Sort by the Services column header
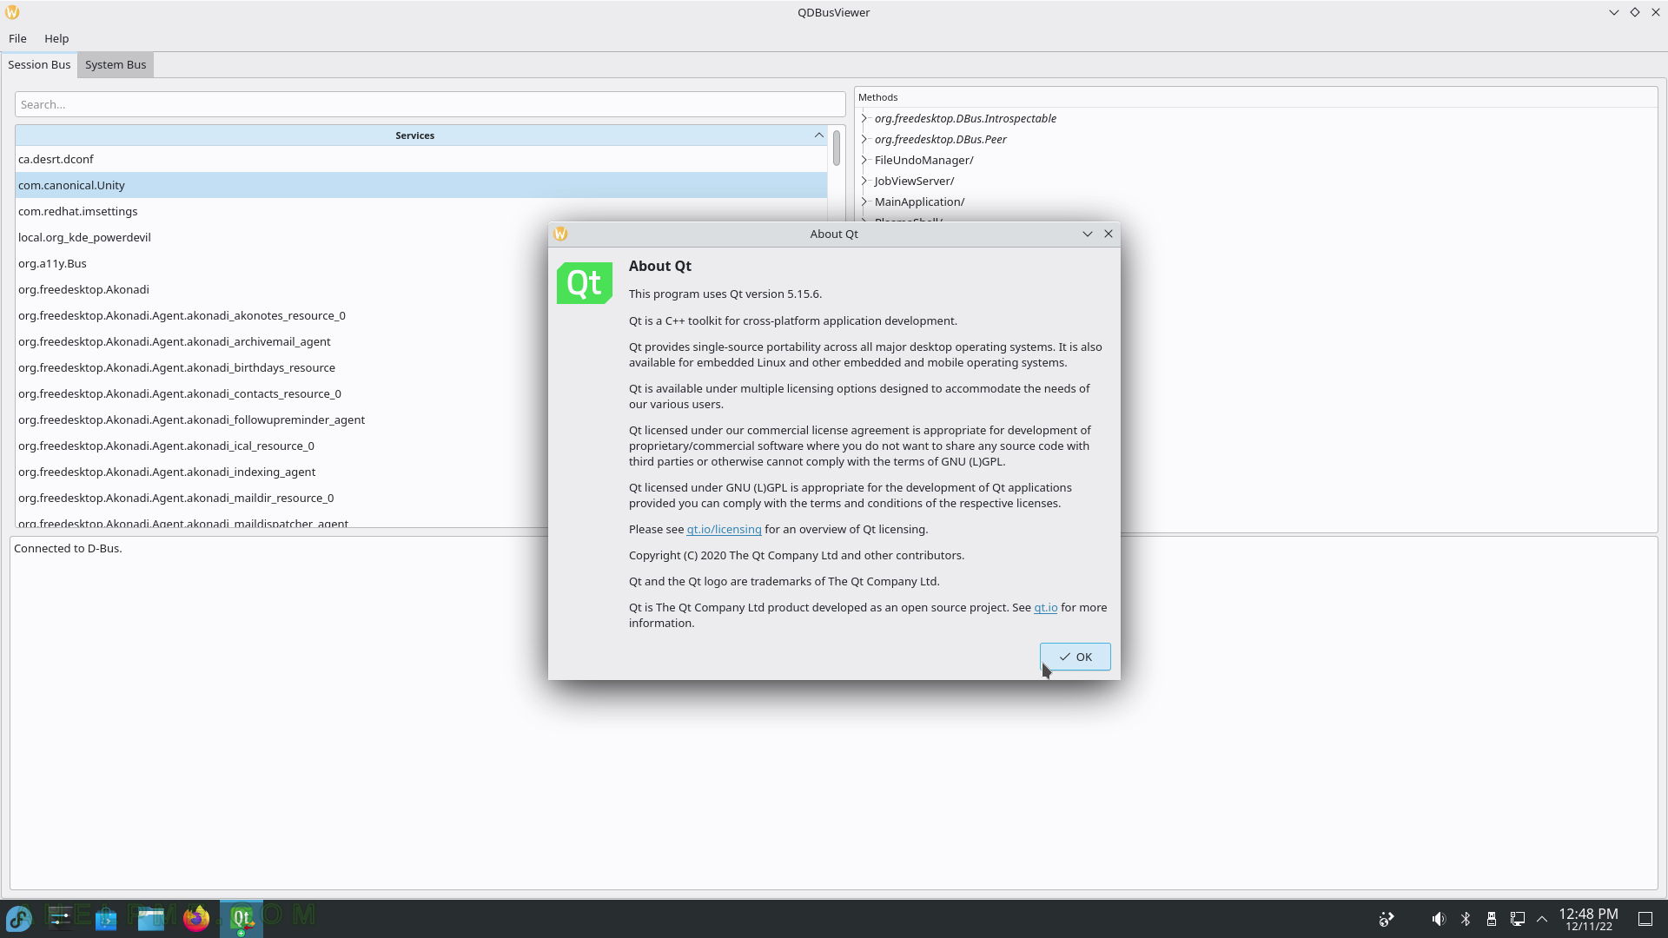1668x938 pixels. tap(414, 135)
